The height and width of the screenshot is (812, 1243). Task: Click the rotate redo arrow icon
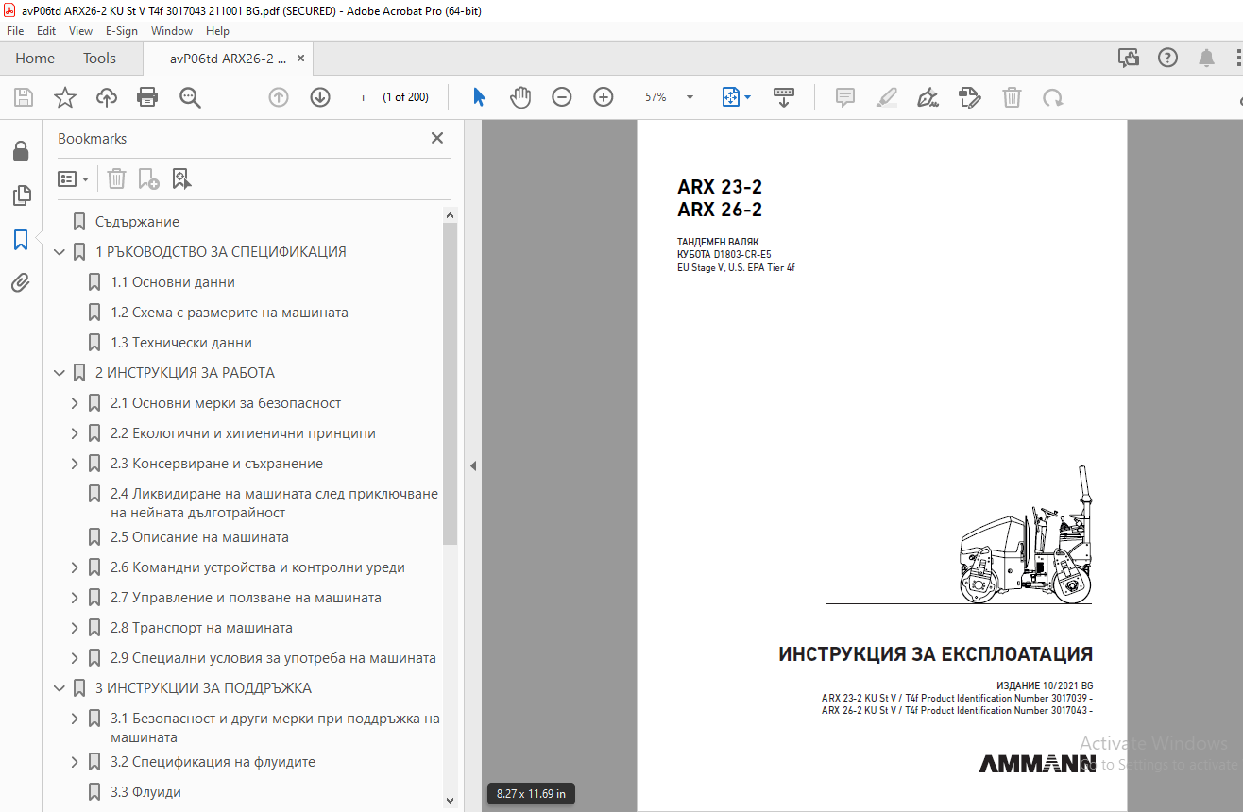1052,97
